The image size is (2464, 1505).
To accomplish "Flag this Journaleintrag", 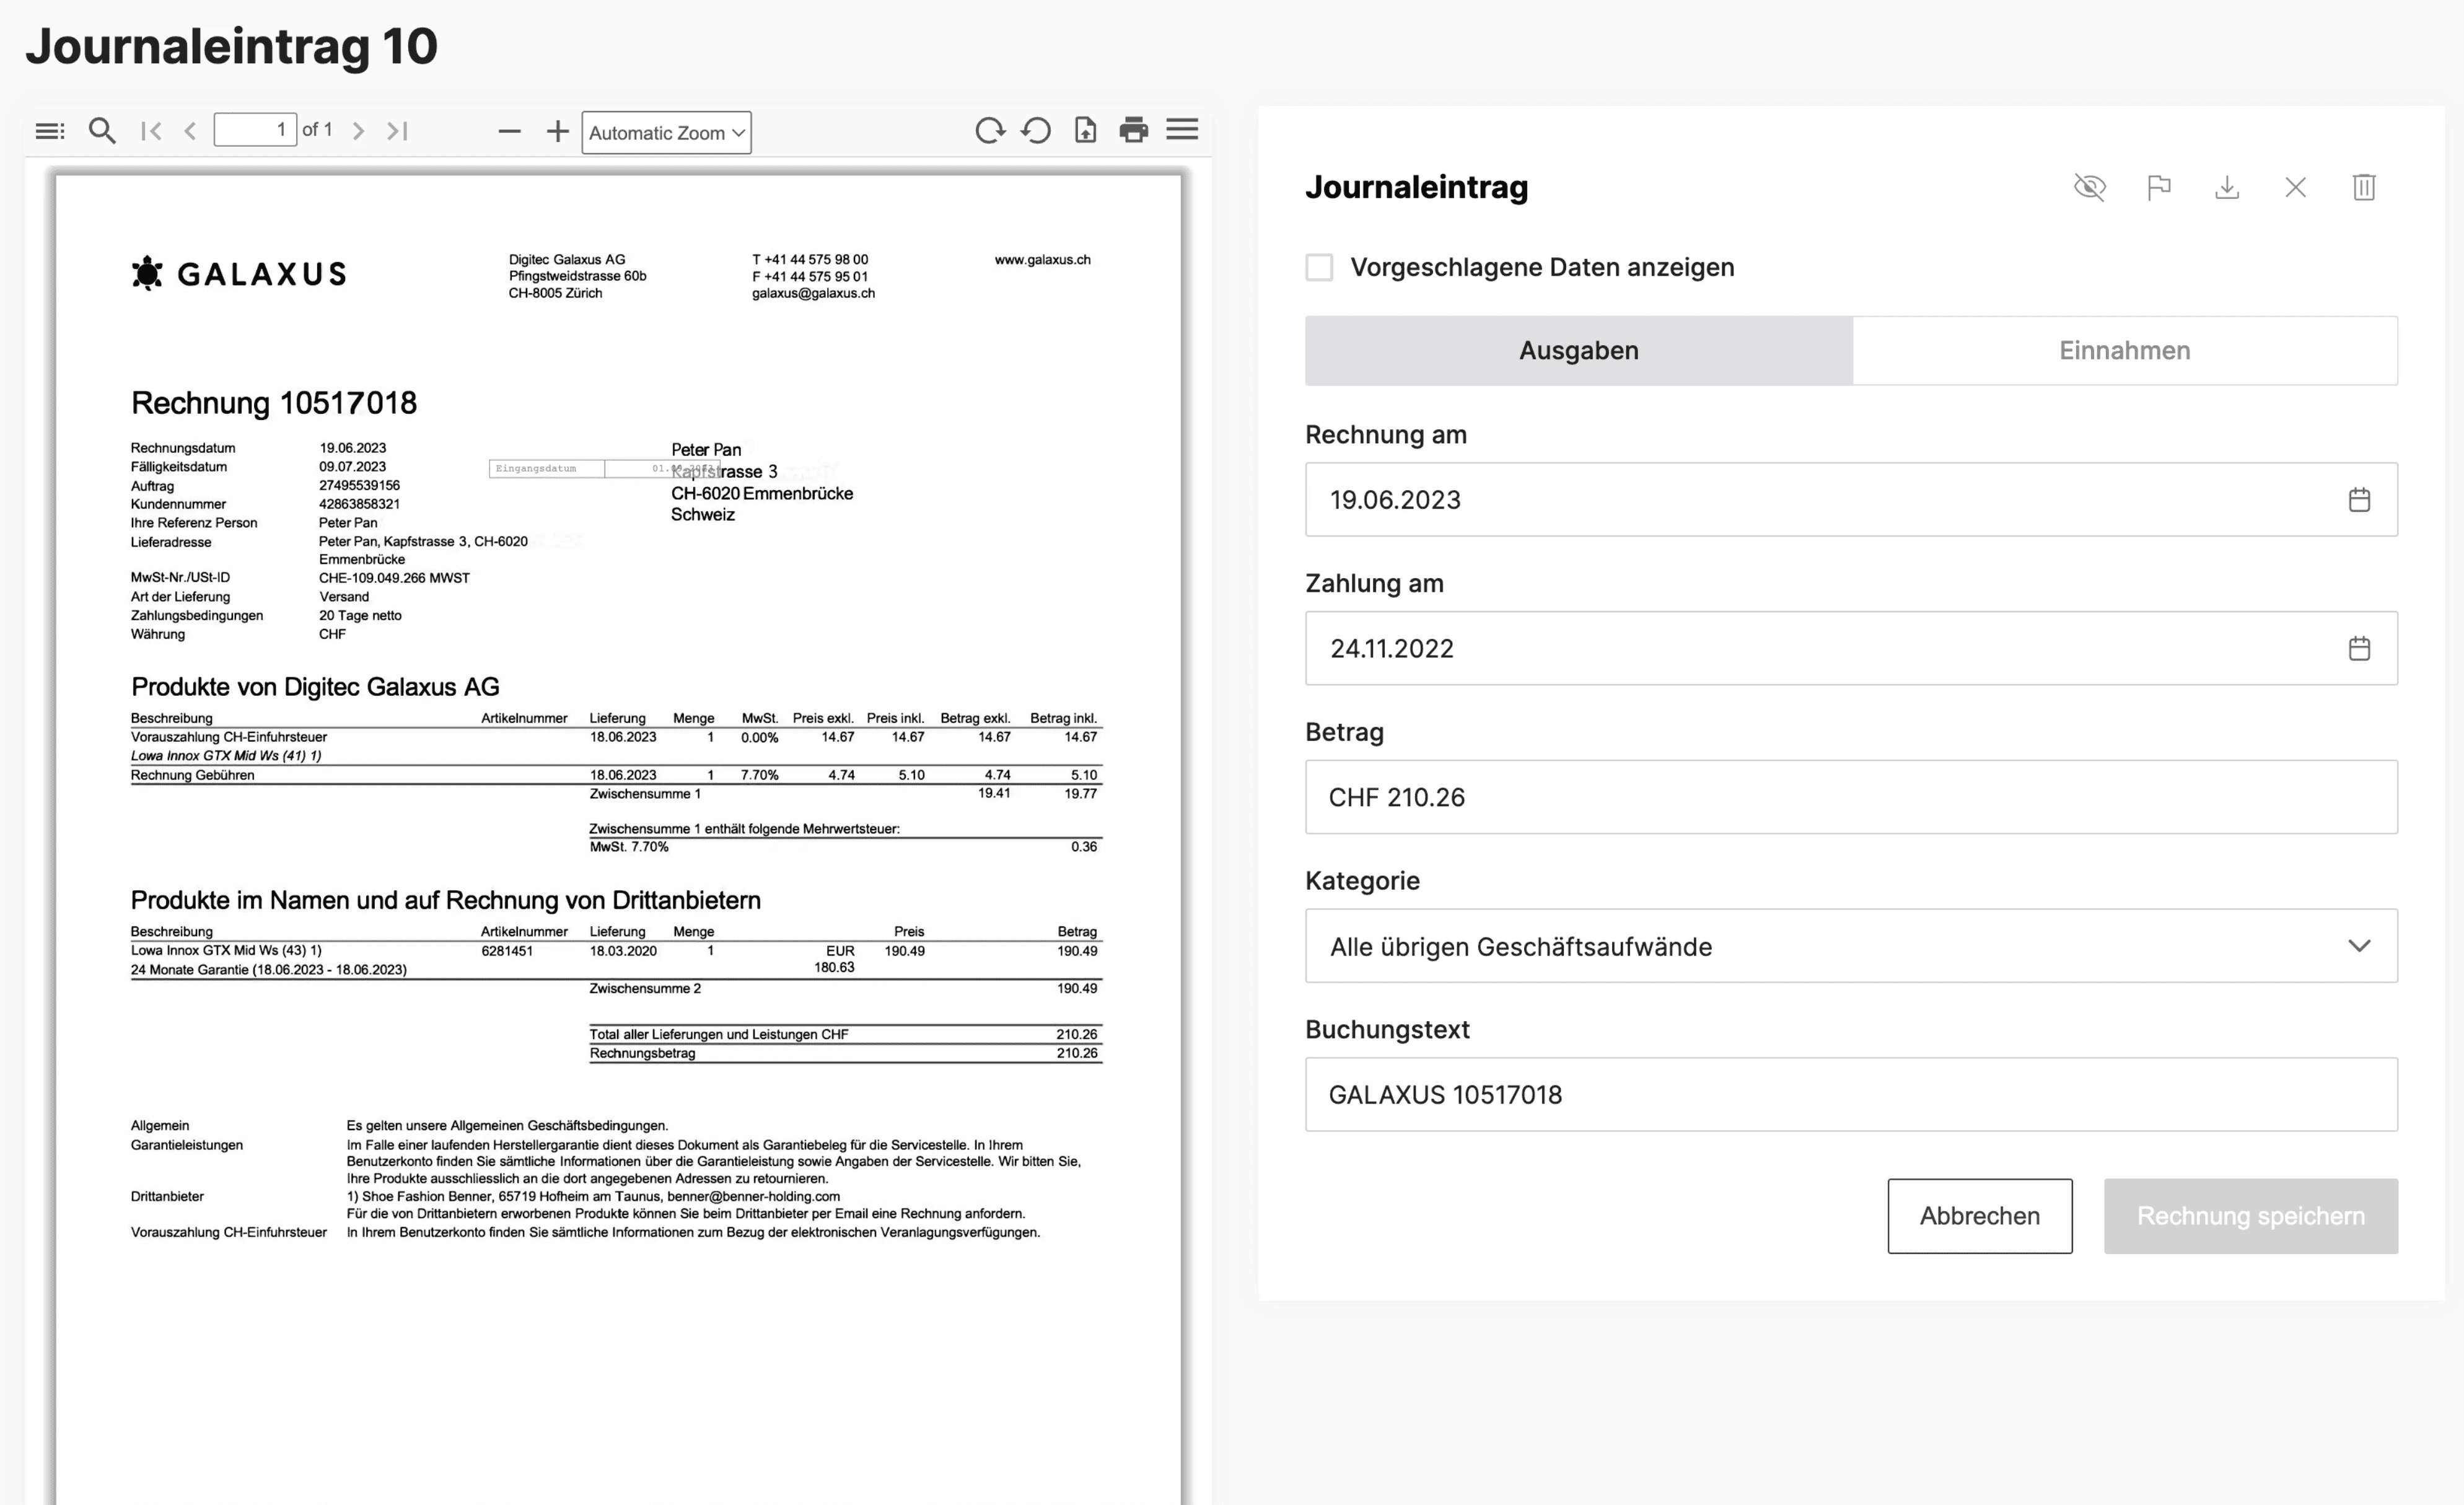I will click(2158, 187).
